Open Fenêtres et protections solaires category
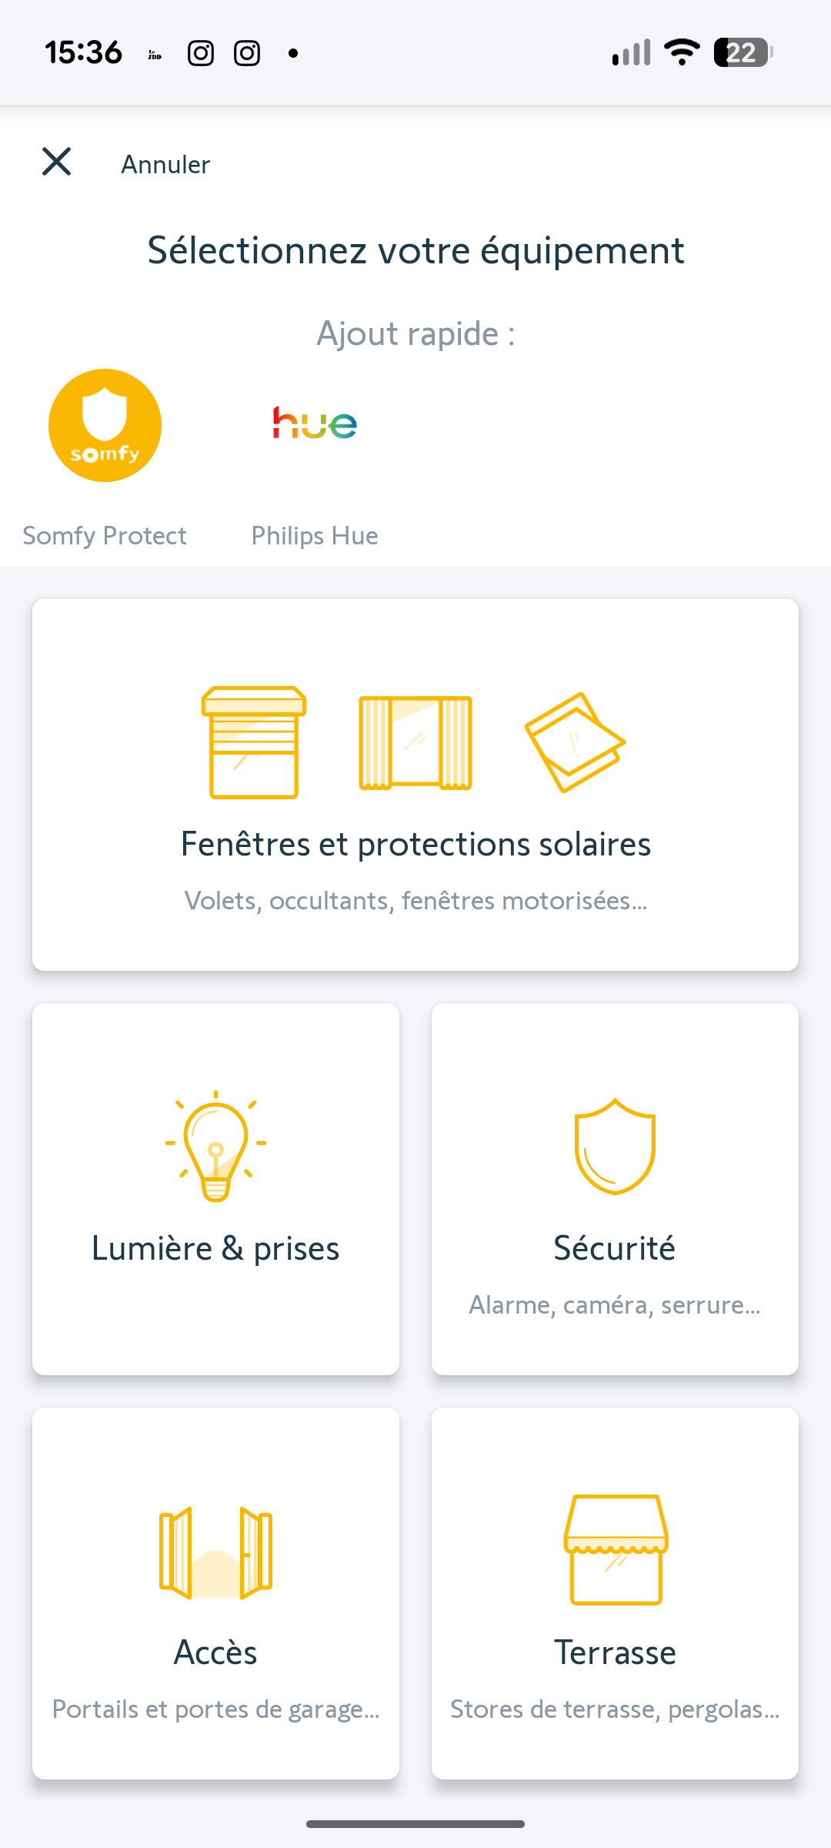Screen dimensions: 831x1848 click(415, 845)
